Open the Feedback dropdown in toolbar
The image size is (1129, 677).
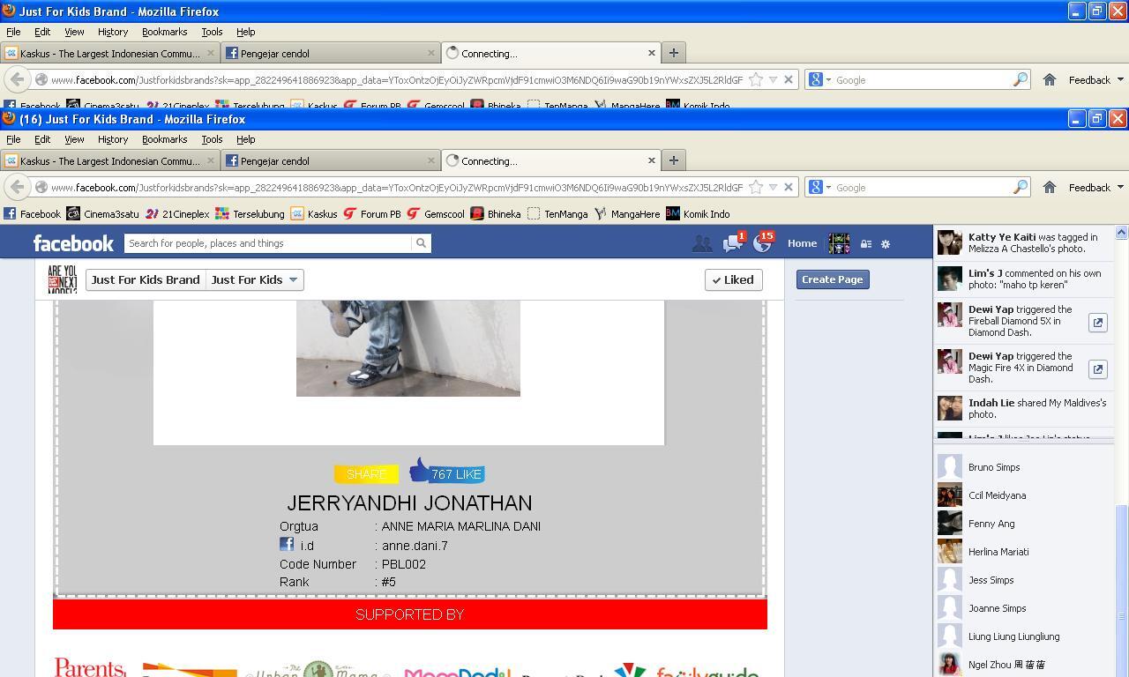(1095, 187)
